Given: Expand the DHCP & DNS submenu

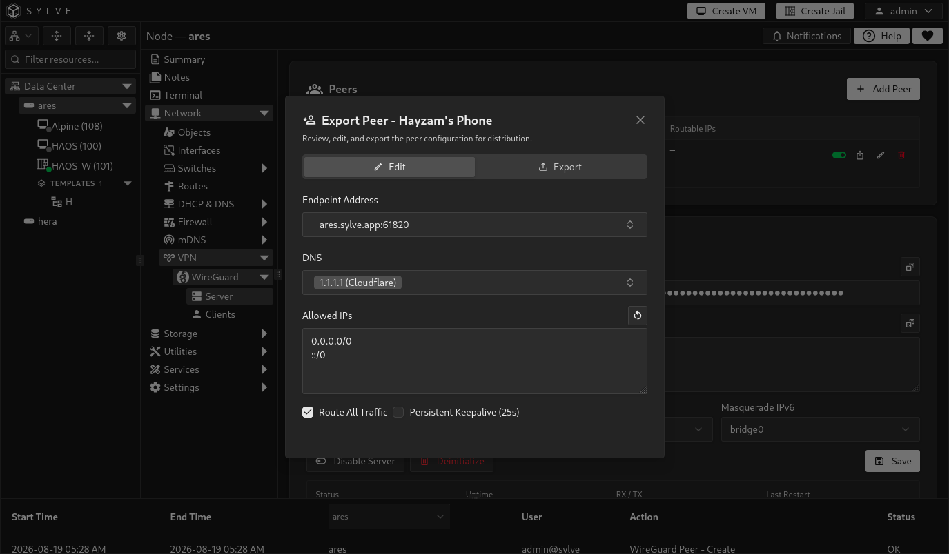Looking at the screenshot, I should [264, 204].
